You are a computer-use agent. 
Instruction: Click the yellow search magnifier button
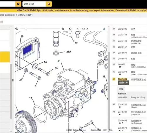click(x=49, y=4)
